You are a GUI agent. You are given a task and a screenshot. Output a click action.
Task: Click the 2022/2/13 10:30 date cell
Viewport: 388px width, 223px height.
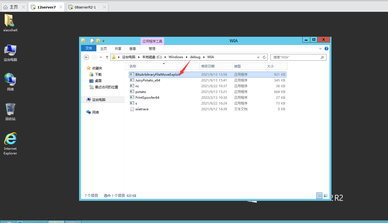point(214,97)
